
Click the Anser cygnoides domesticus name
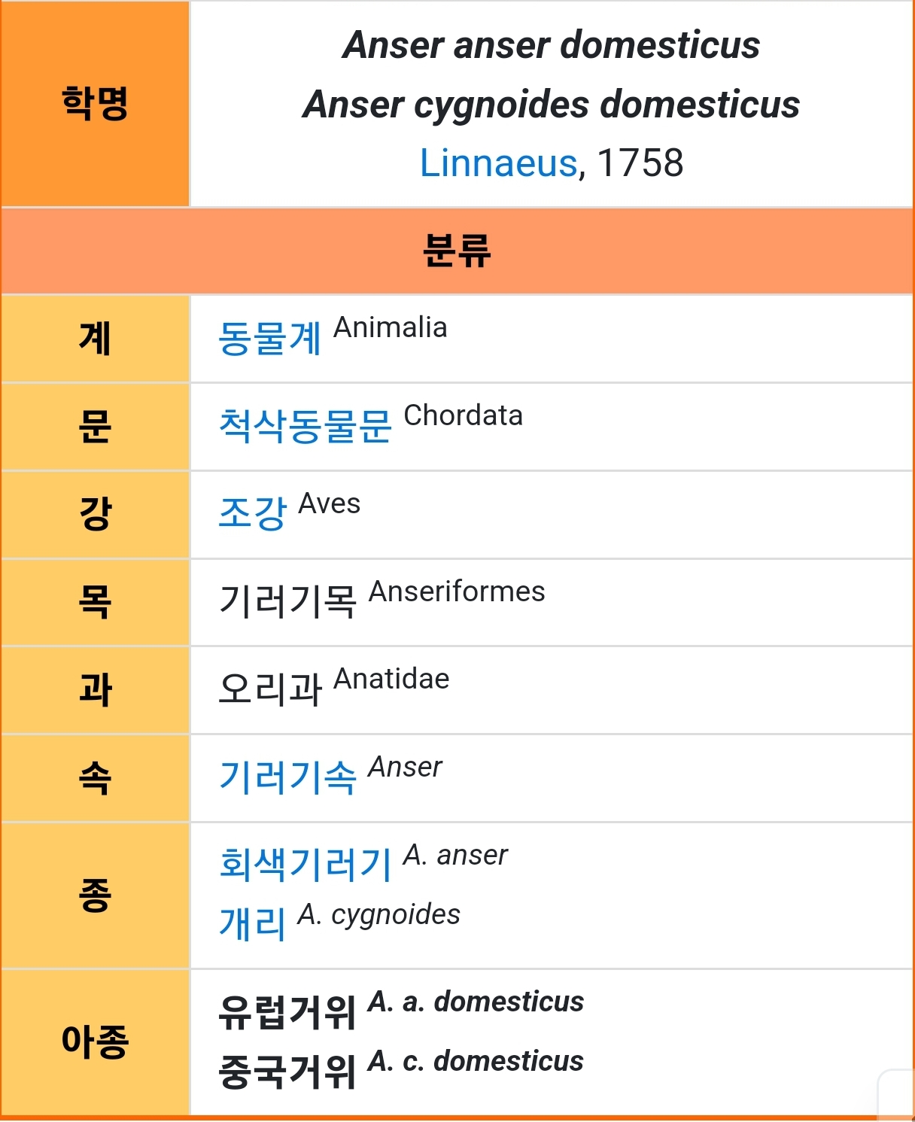click(551, 104)
